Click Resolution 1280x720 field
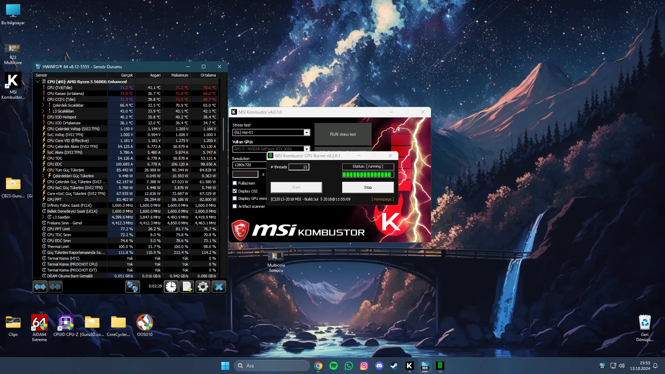The height and width of the screenshot is (374, 665). [x=249, y=165]
